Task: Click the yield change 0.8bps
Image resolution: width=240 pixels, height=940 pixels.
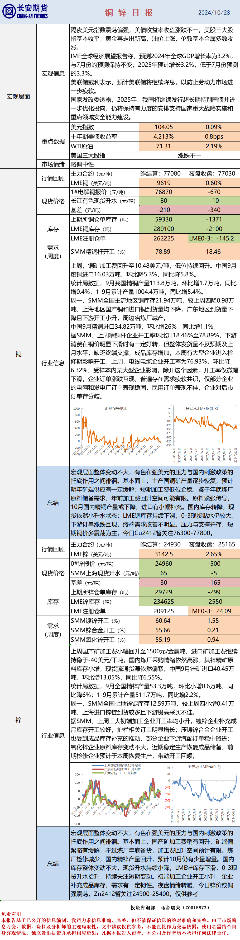Action: point(214,136)
